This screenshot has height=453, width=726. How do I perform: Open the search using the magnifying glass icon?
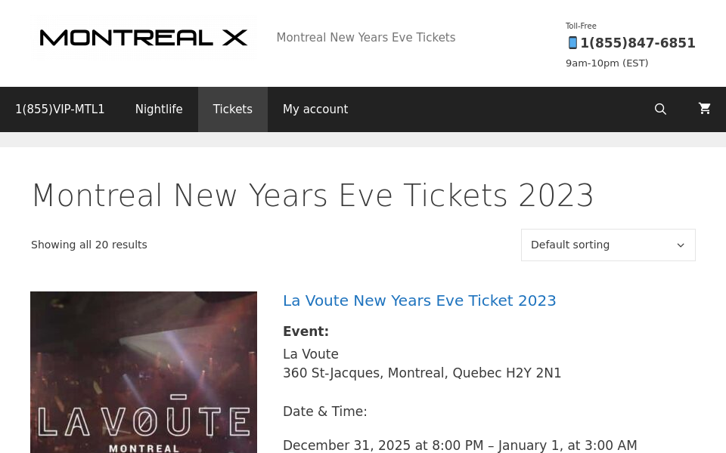[x=660, y=109]
